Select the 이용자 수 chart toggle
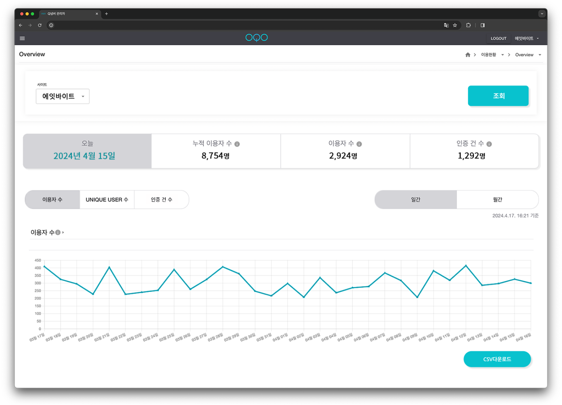The width and height of the screenshot is (562, 405). 52,200
